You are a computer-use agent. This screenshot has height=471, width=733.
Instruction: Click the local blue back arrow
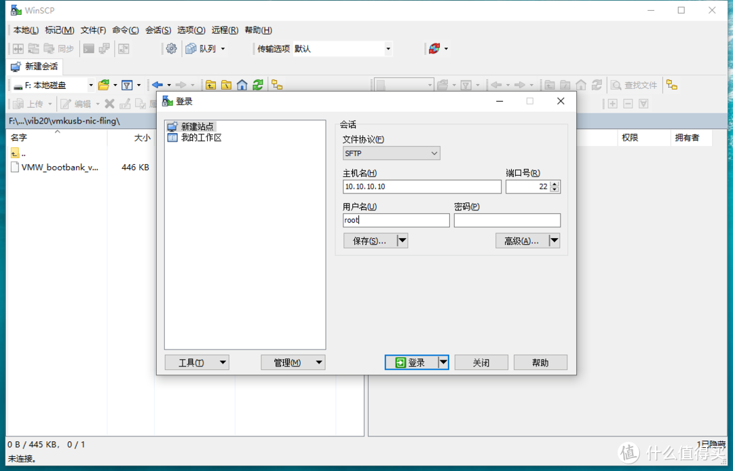click(157, 85)
